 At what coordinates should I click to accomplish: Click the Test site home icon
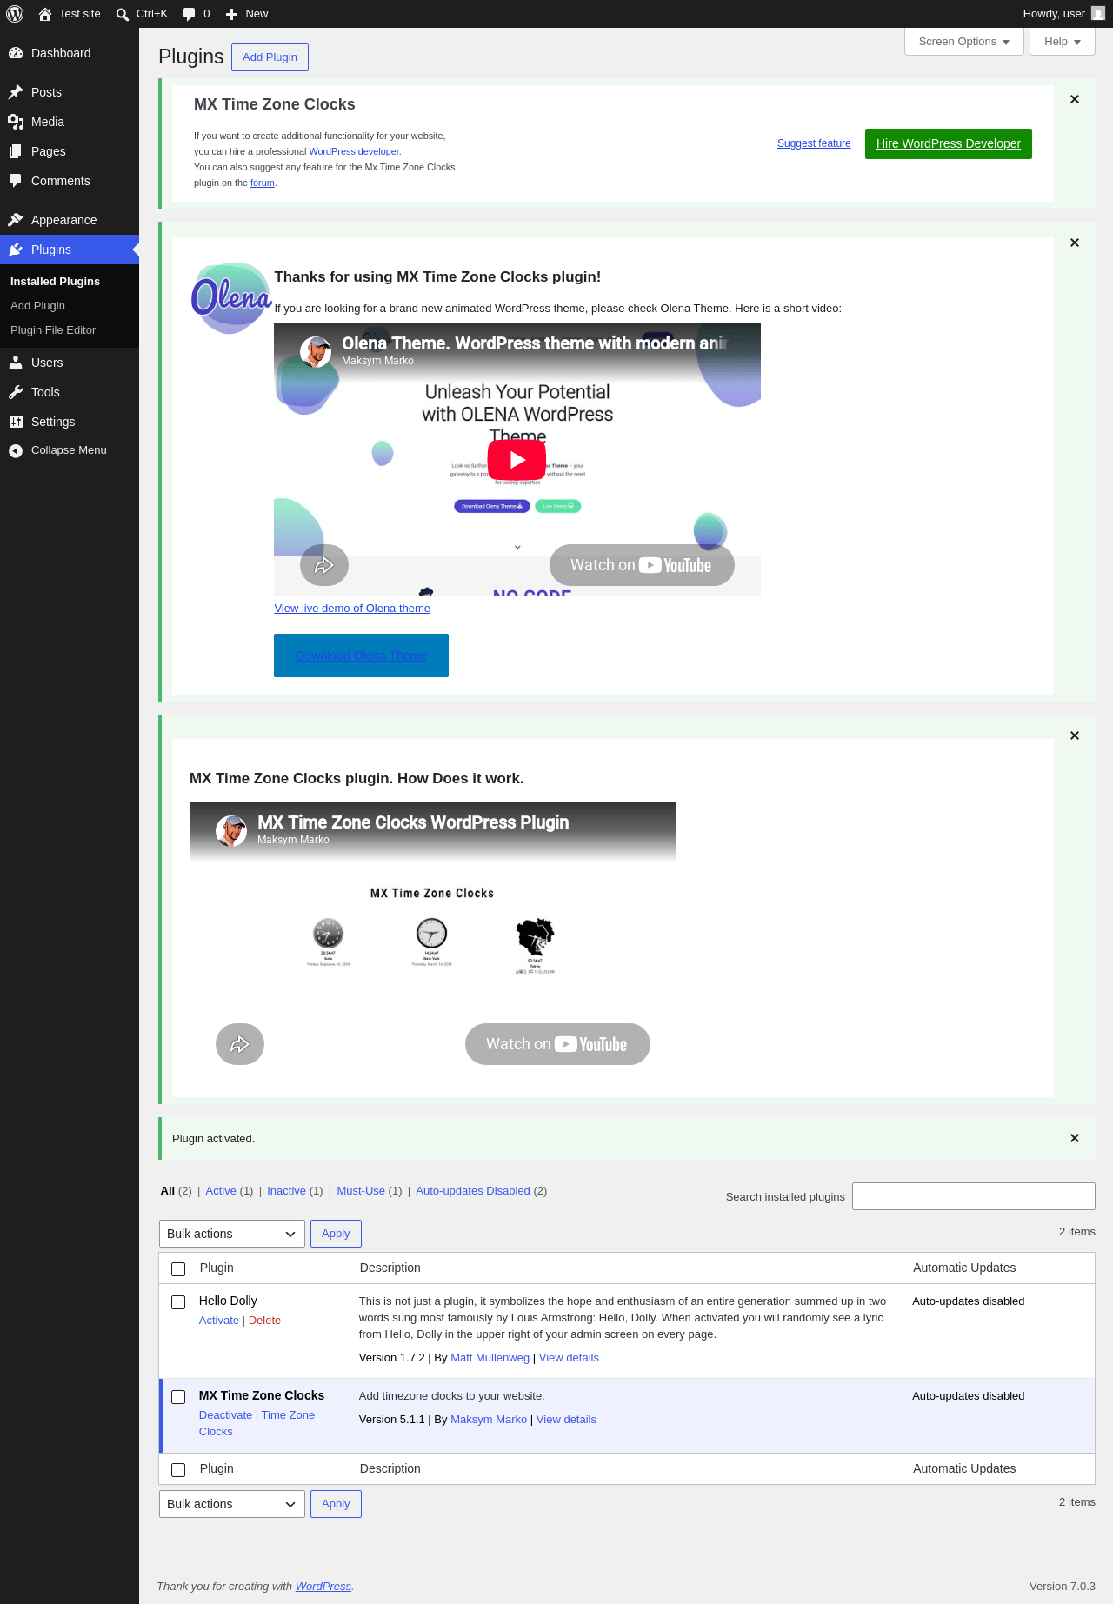click(45, 14)
